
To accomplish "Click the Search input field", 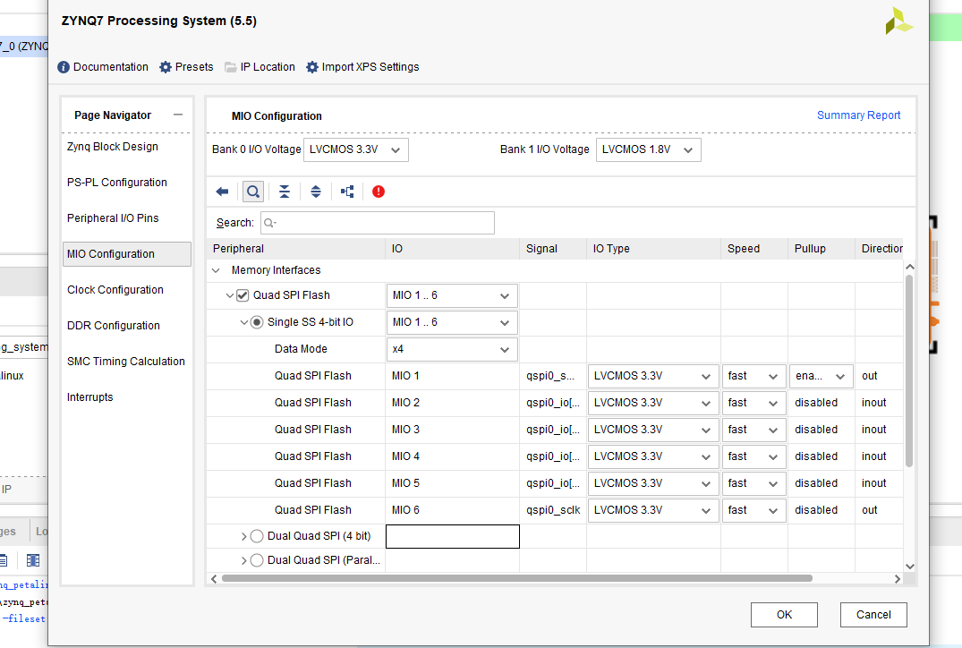I will coord(378,223).
